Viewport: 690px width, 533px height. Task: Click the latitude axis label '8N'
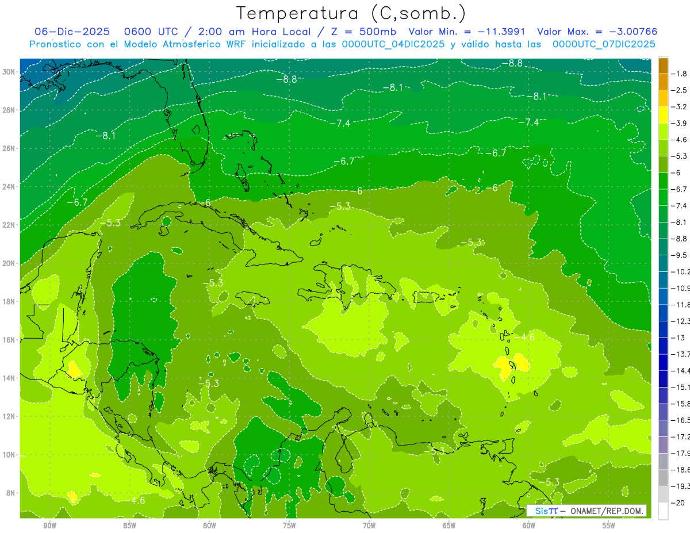(11, 493)
